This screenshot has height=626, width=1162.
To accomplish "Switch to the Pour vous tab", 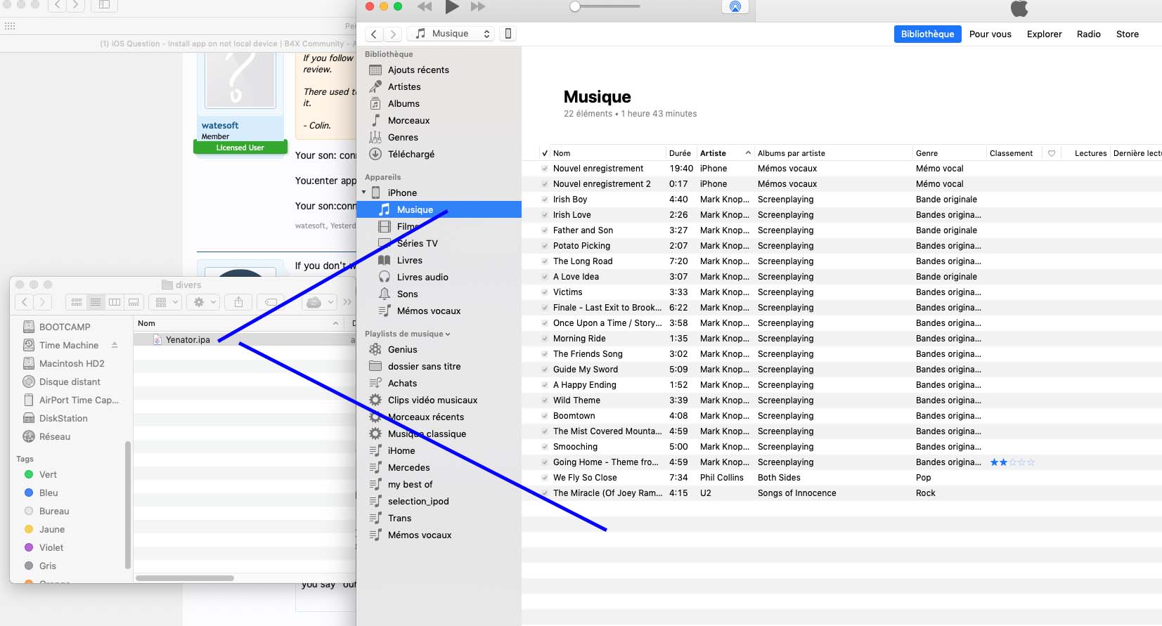I will point(990,34).
